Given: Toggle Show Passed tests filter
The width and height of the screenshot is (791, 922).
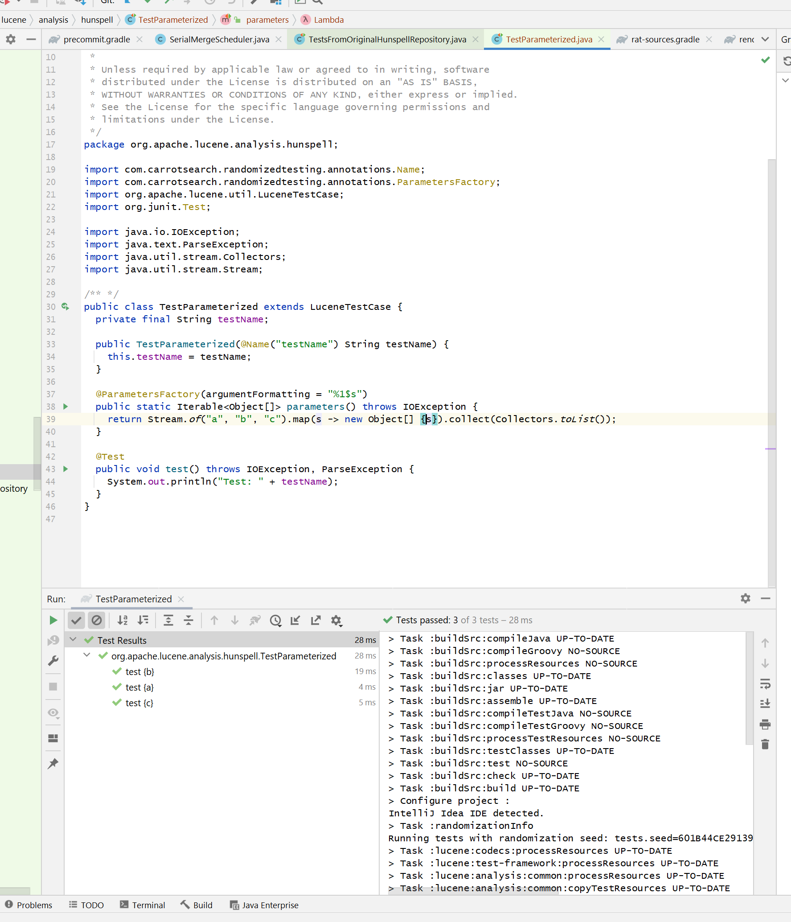Looking at the screenshot, I should point(76,620).
